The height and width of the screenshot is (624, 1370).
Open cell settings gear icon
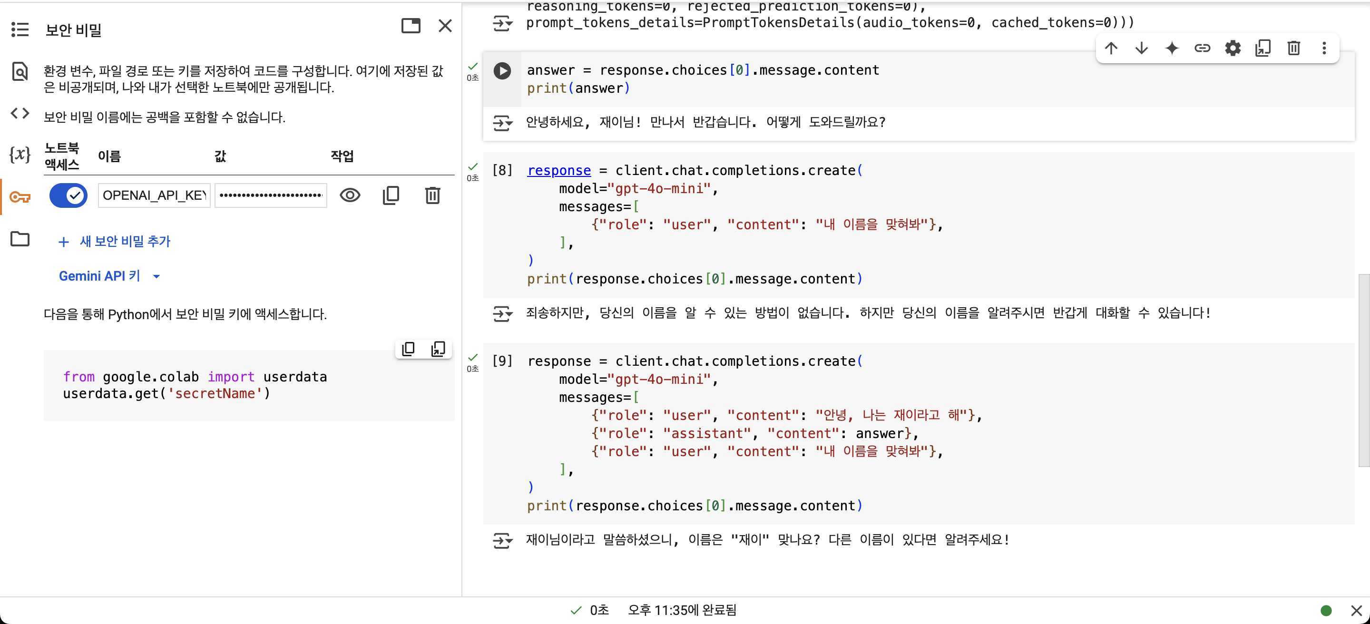point(1233,49)
